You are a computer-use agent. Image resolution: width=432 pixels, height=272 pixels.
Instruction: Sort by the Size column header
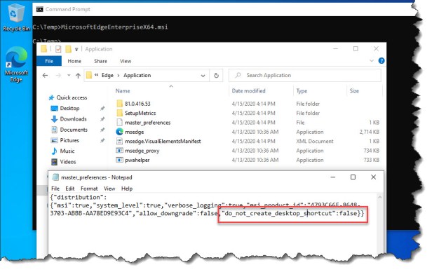354,91
